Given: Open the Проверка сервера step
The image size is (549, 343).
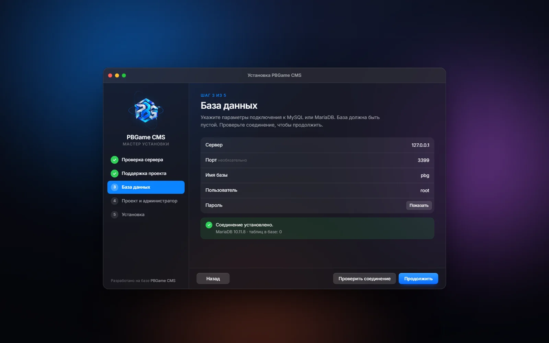Looking at the screenshot, I should tap(146, 160).
